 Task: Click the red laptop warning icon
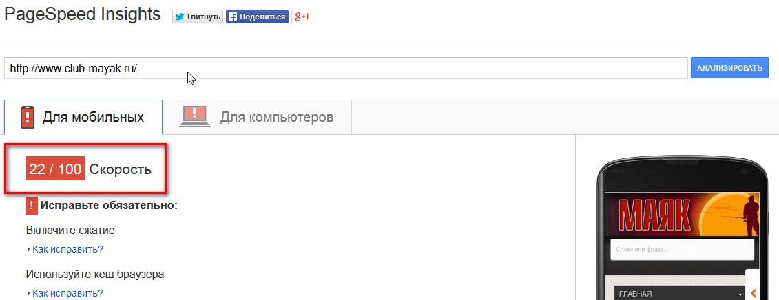(x=195, y=116)
